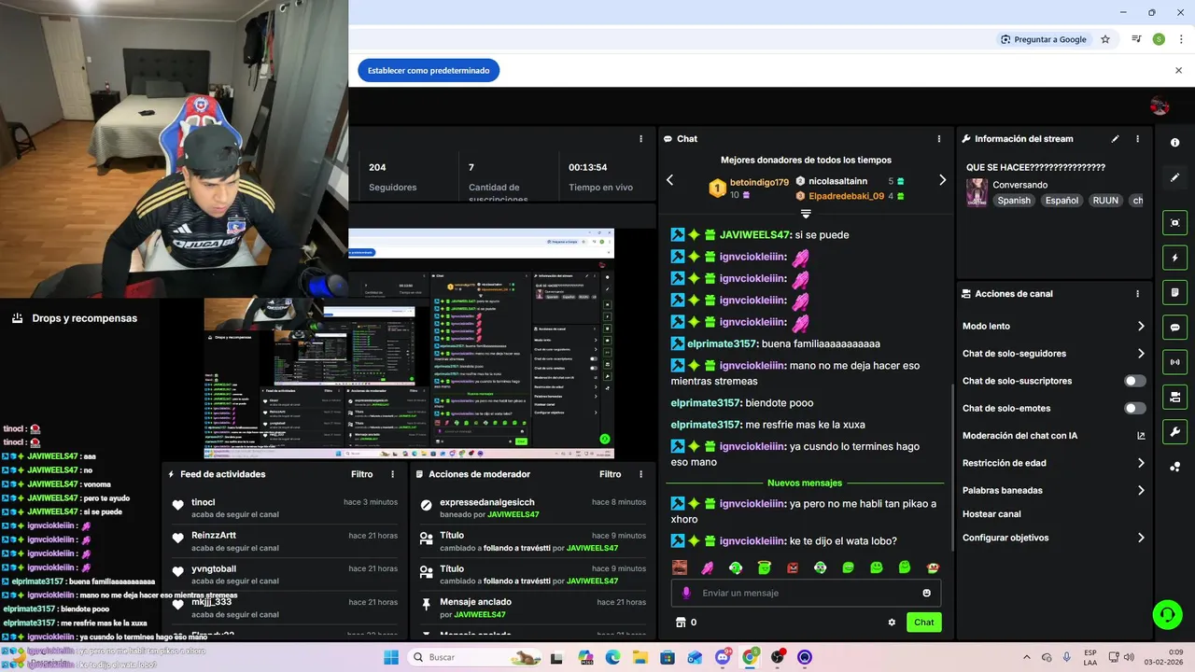Open the broadcast signal sidebar icon
Screen dimensions: 1195x672
click(x=1174, y=362)
